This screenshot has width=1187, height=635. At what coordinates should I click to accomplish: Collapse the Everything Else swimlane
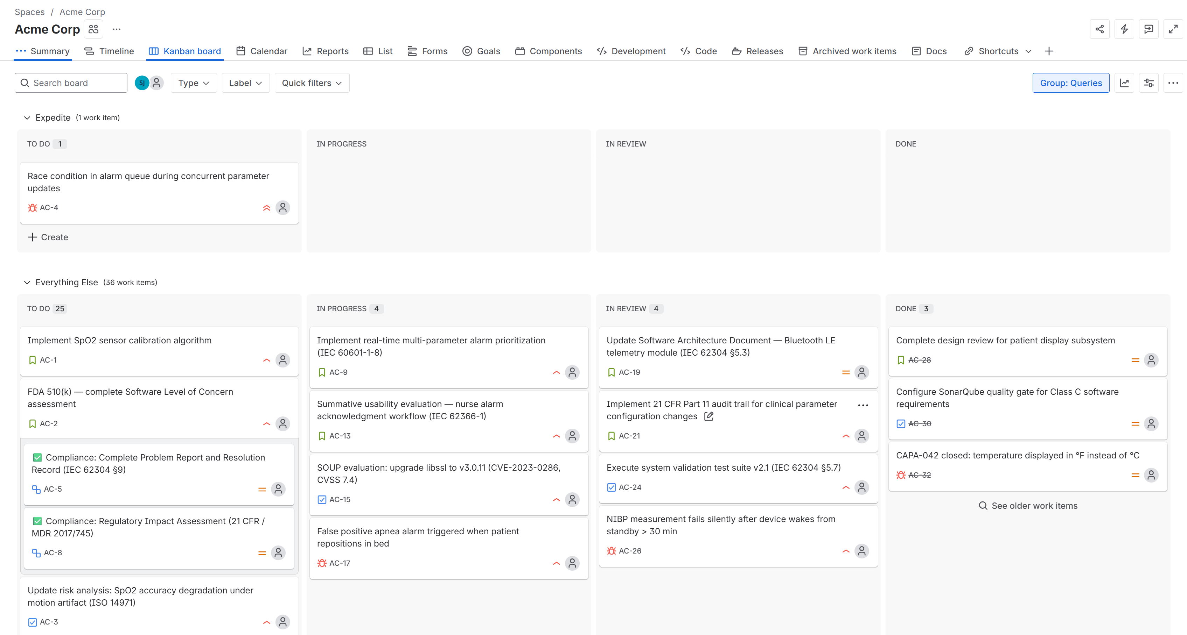pyautogui.click(x=27, y=283)
